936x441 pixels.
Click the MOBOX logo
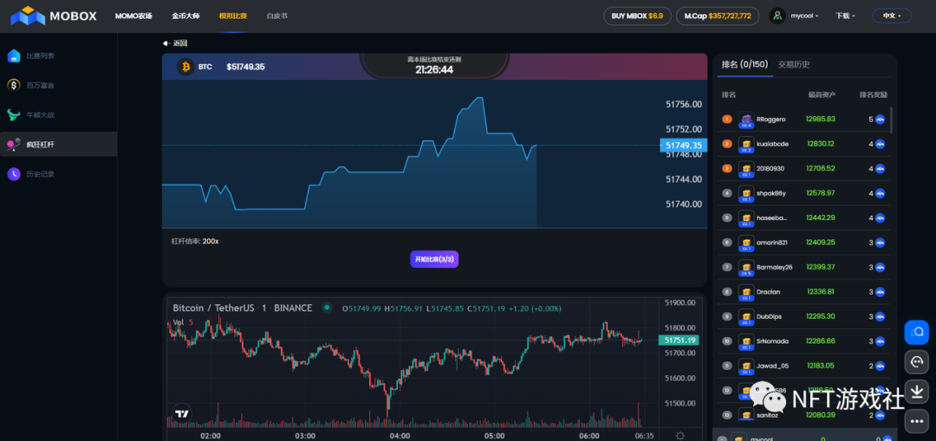54,16
